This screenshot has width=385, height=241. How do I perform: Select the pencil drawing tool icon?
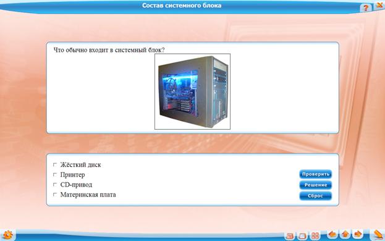(x=378, y=235)
